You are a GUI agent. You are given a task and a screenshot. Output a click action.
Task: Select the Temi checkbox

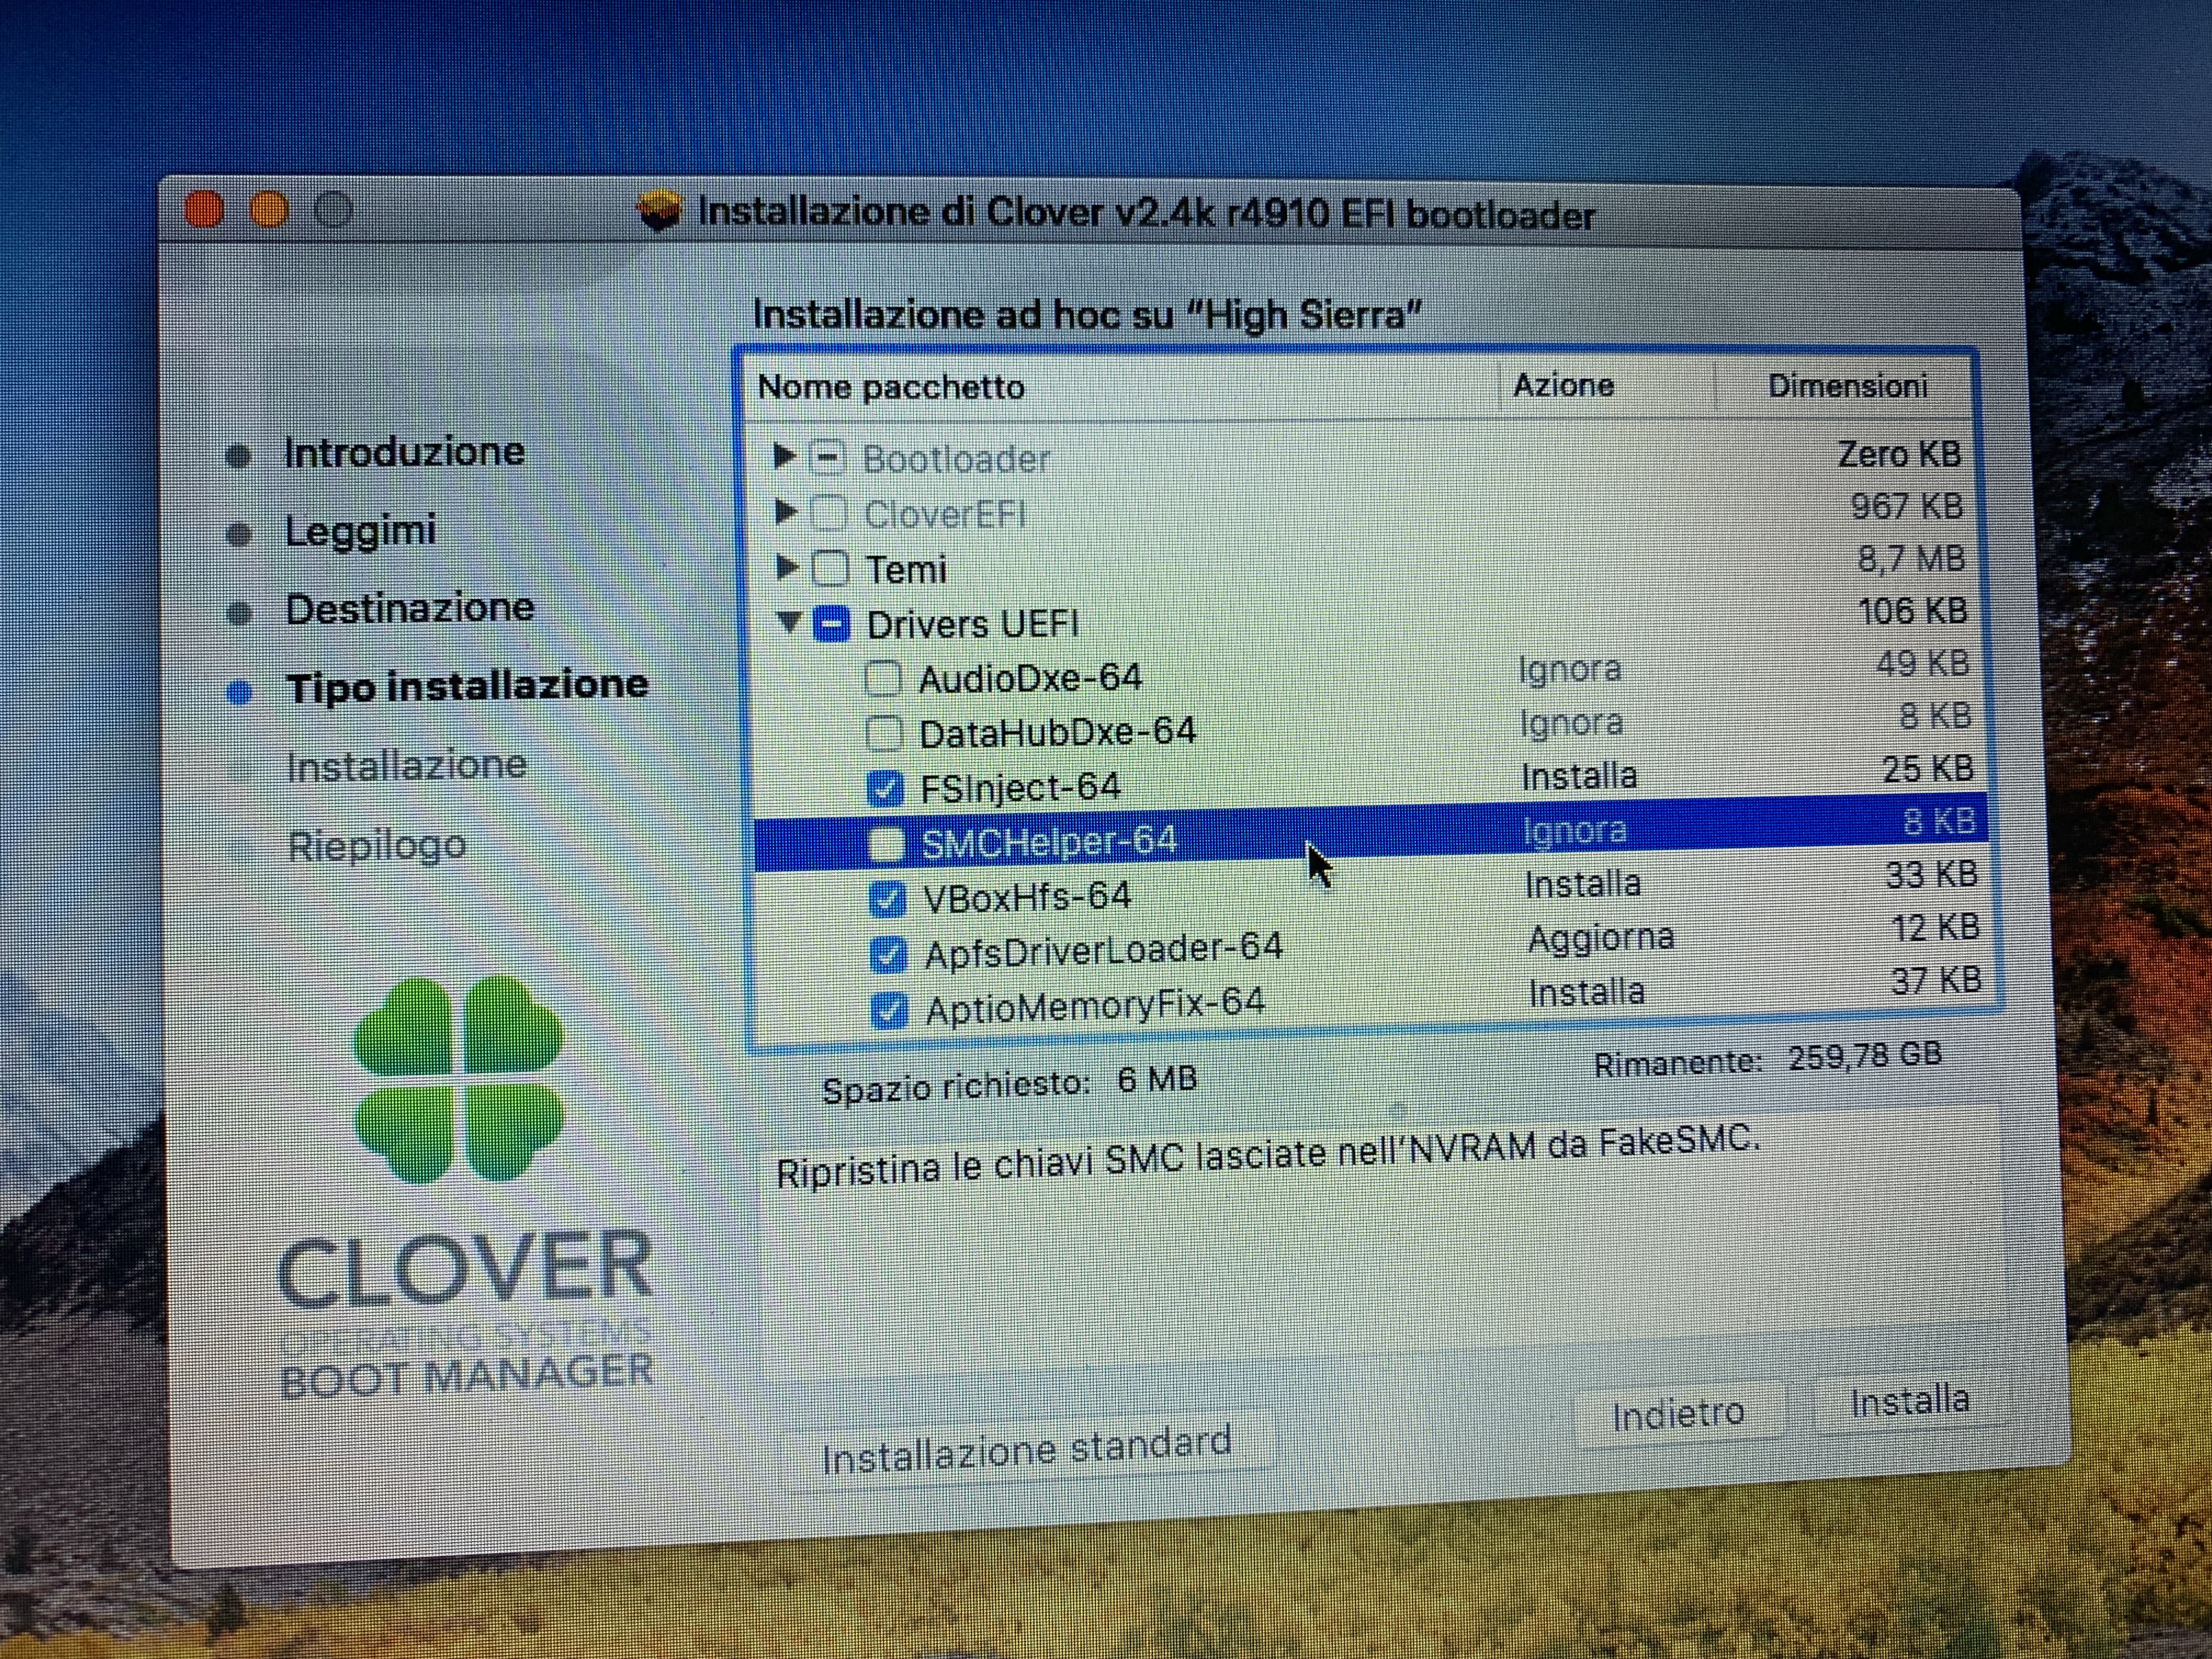click(x=830, y=568)
